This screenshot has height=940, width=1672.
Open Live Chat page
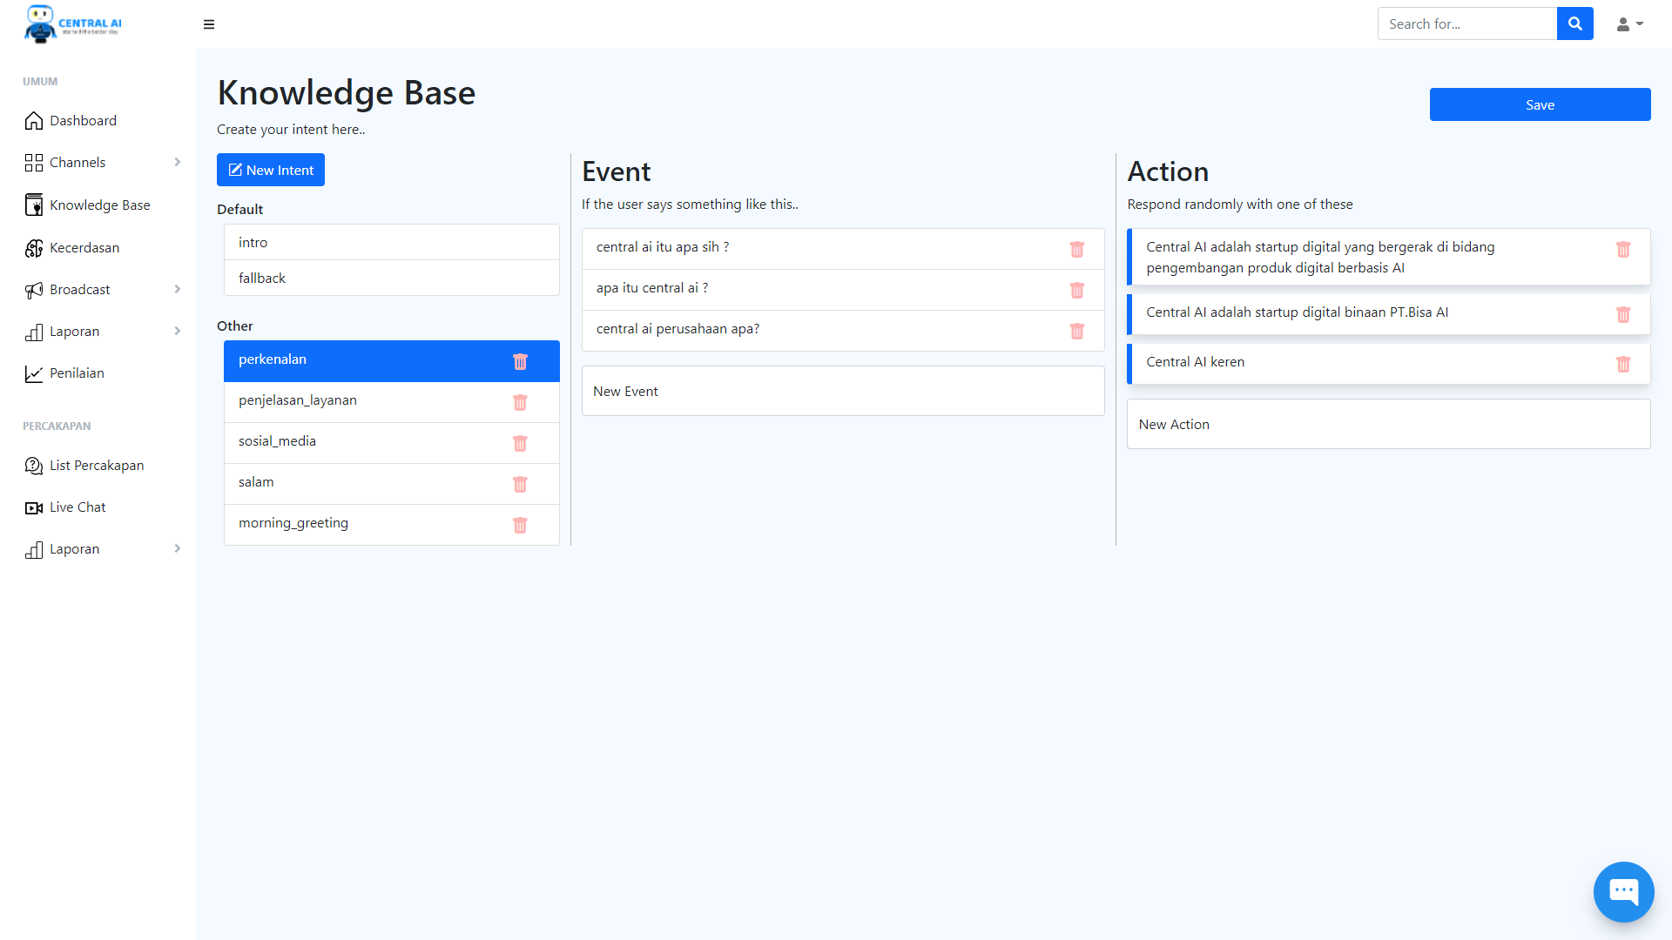click(78, 507)
